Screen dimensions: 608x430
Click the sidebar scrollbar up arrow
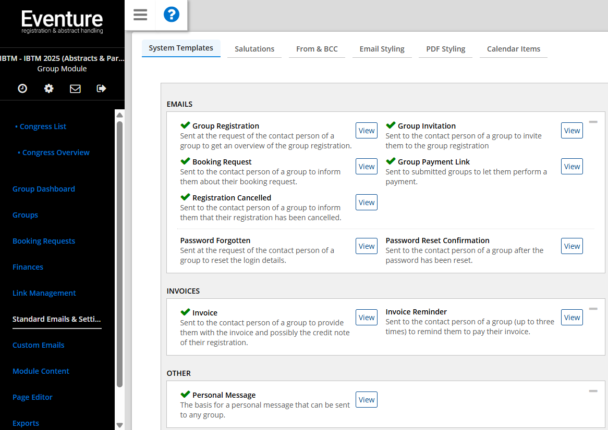pyautogui.click(x=120, y=115)
